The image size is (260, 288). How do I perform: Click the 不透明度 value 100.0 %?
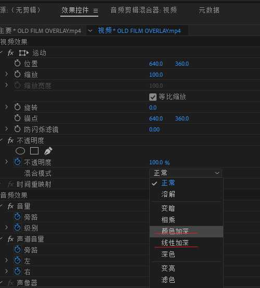[160, 162]
